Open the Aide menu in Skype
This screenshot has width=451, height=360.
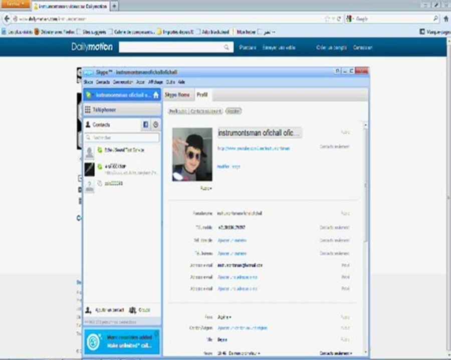click(x=181, y=82)
